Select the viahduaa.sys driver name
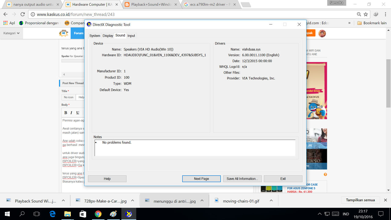The image size is (391, 220). 251,49
